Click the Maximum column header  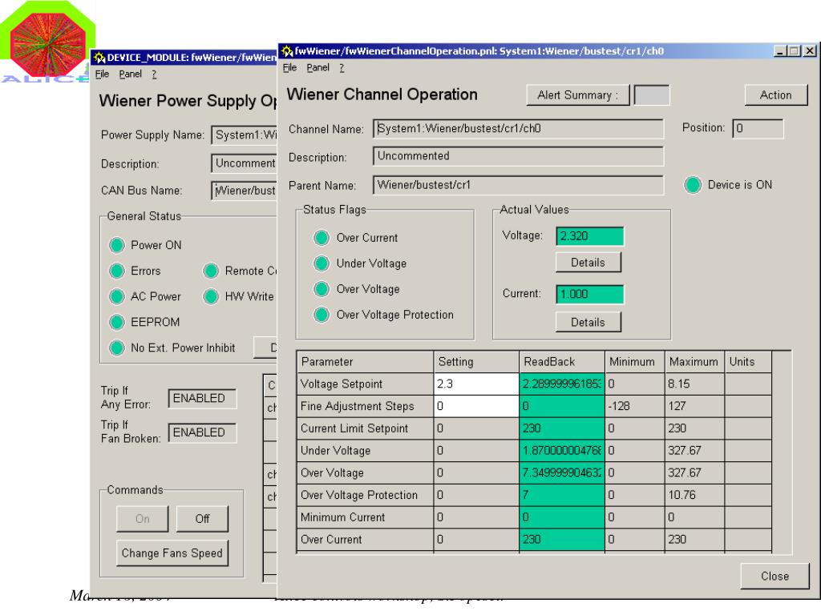pyautogui.click(x=694, y=362)
